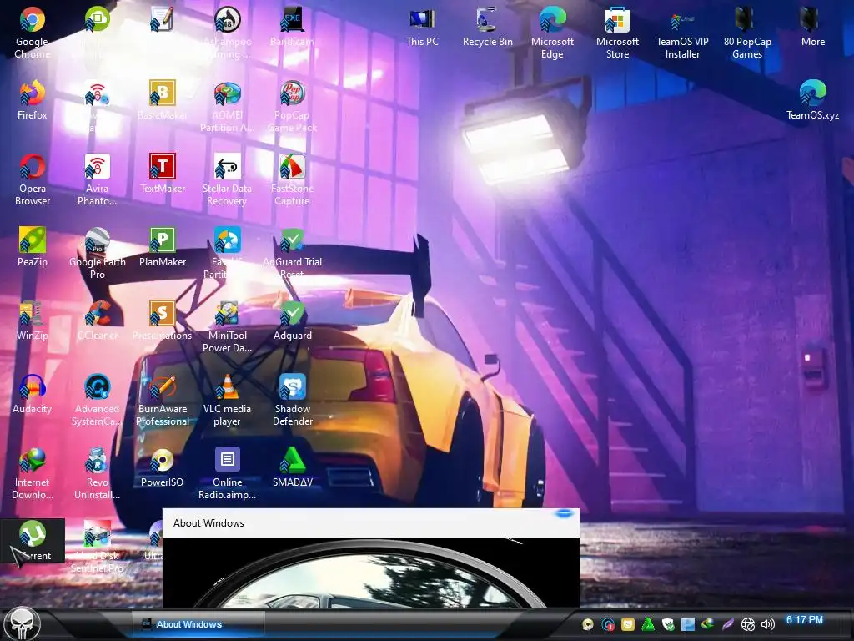Open the Internet Download Manager tray icon
Image resolution: width=854 pixels, height=641 pixels.
coord(707,624)
